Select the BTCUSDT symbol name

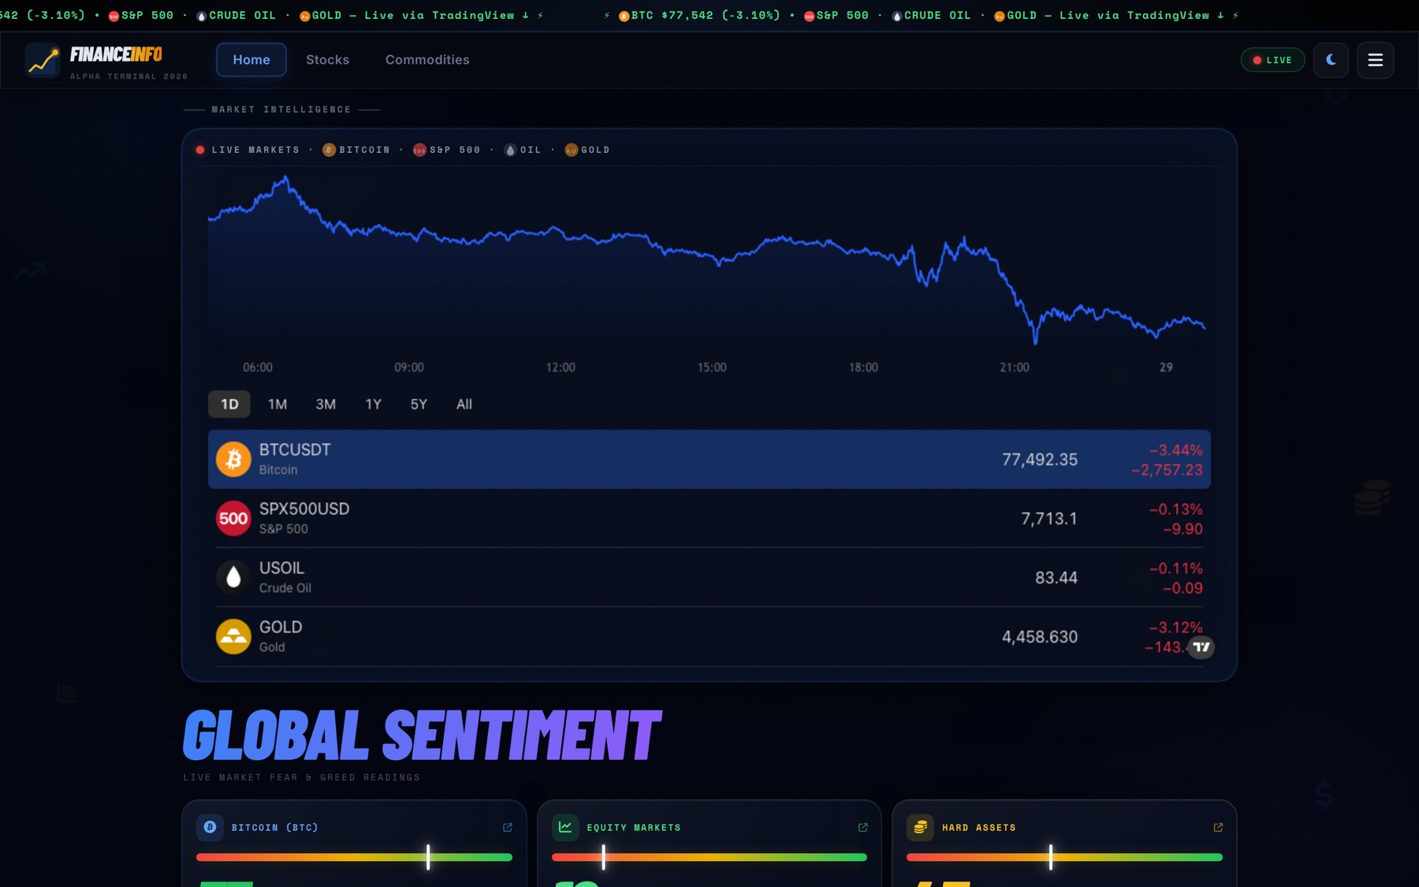click(x=295, y=449)
